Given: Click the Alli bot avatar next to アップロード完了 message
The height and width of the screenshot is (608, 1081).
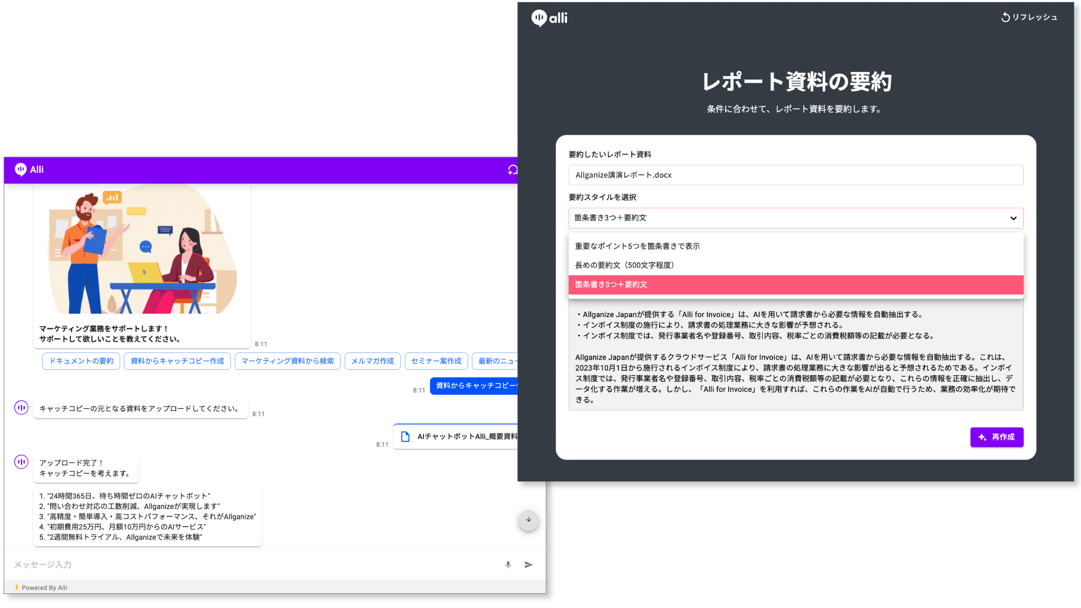Looking at the screenshot, I should 21,462.
